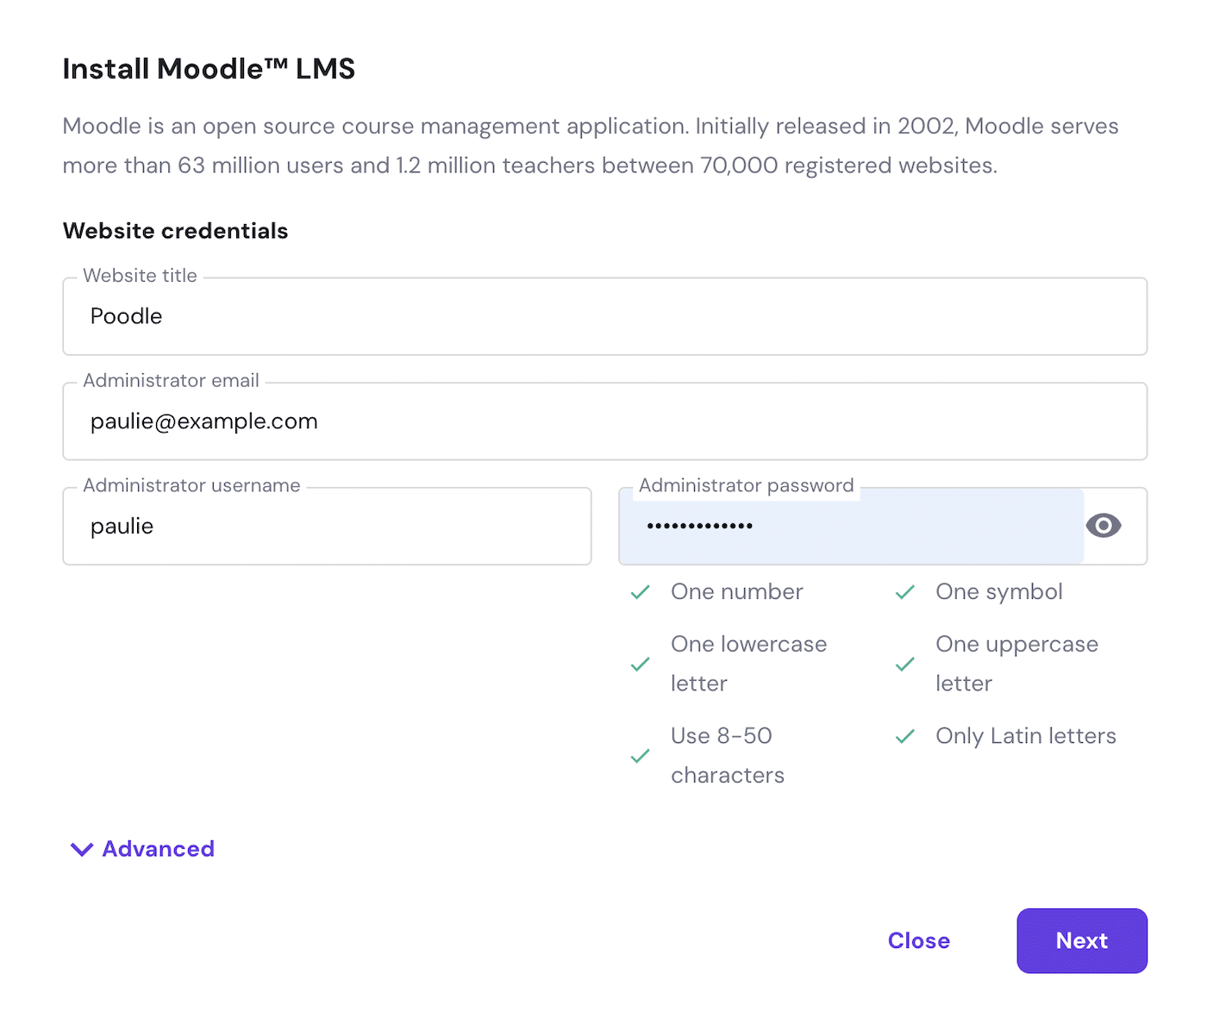The height and width of the screenshot is (1036, 1207).
Task: Click the Advanced text label
Action: pyautogui.click(x=159, y=849)
